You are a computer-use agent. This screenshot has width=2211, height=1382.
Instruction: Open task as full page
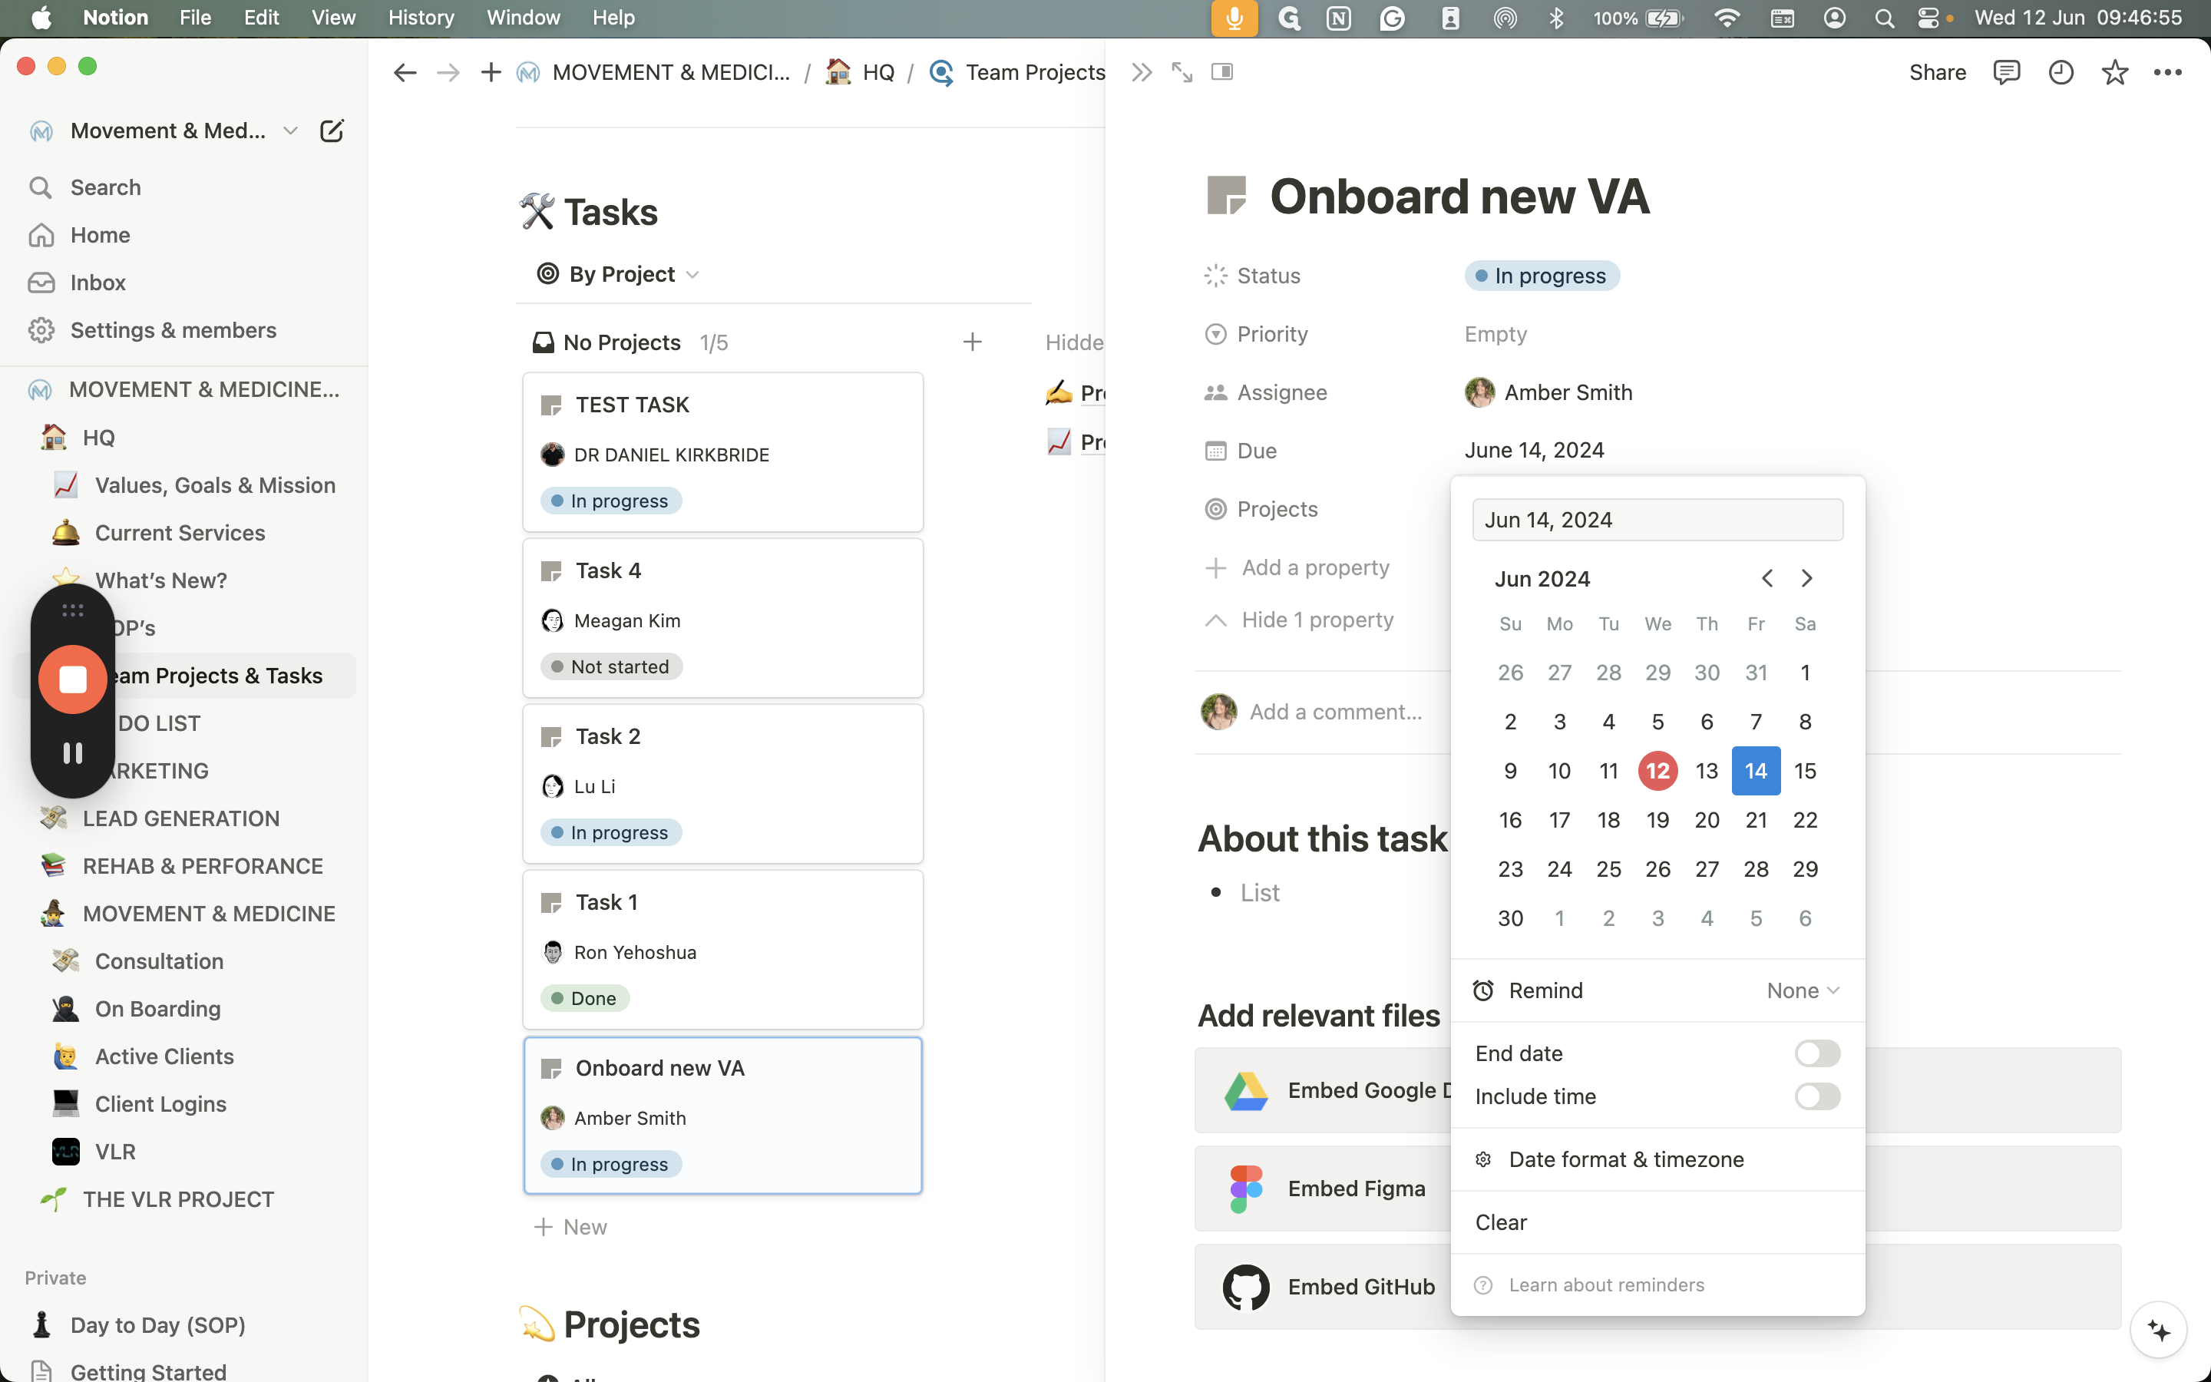tap(1182, 72)
